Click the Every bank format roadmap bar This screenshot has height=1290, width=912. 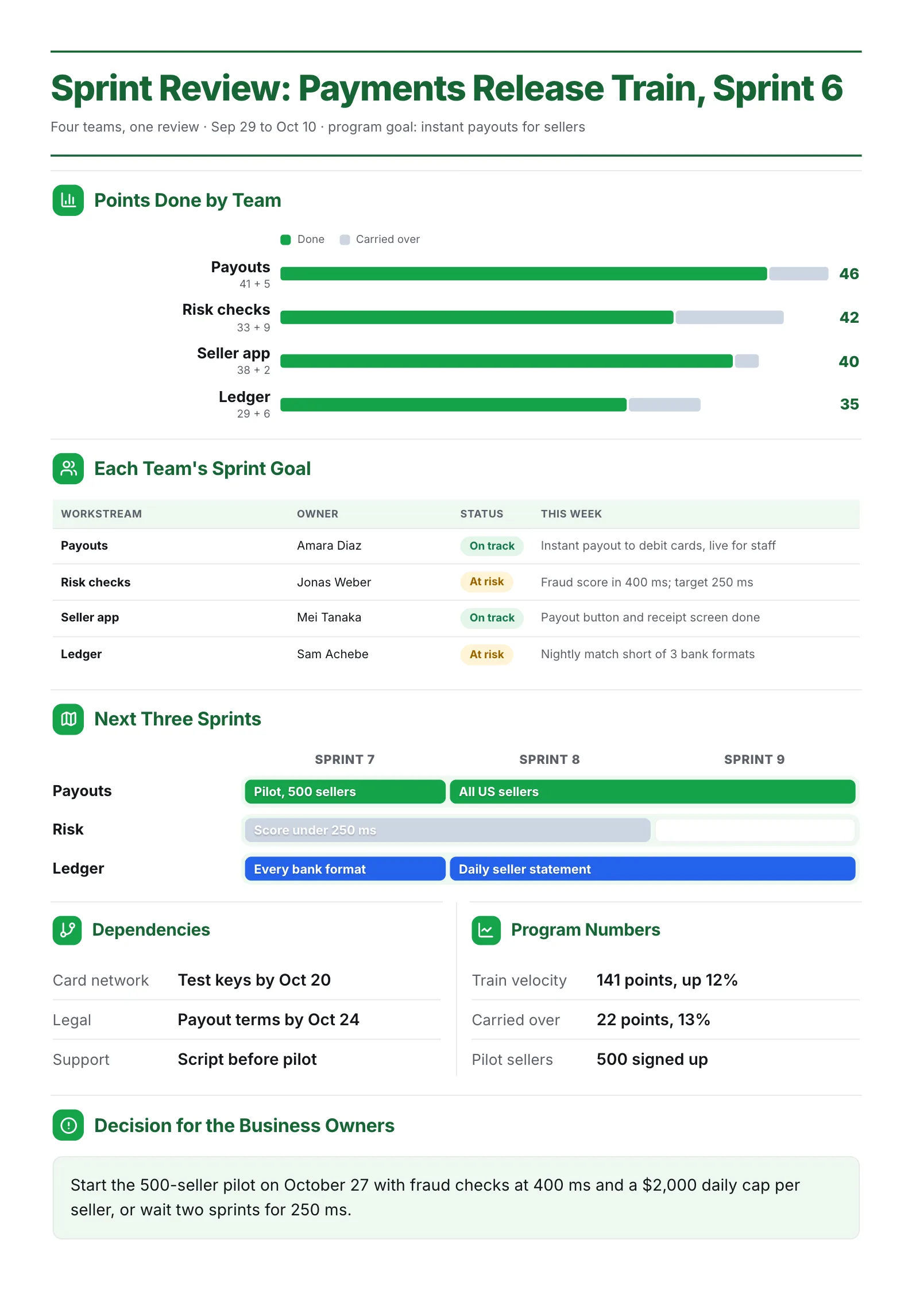click(345, 868)
